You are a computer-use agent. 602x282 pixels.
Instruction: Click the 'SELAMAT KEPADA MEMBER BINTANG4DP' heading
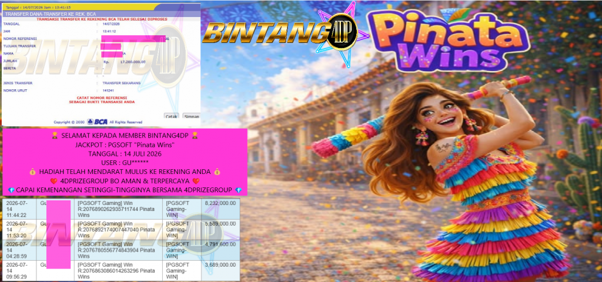(125, 136)
